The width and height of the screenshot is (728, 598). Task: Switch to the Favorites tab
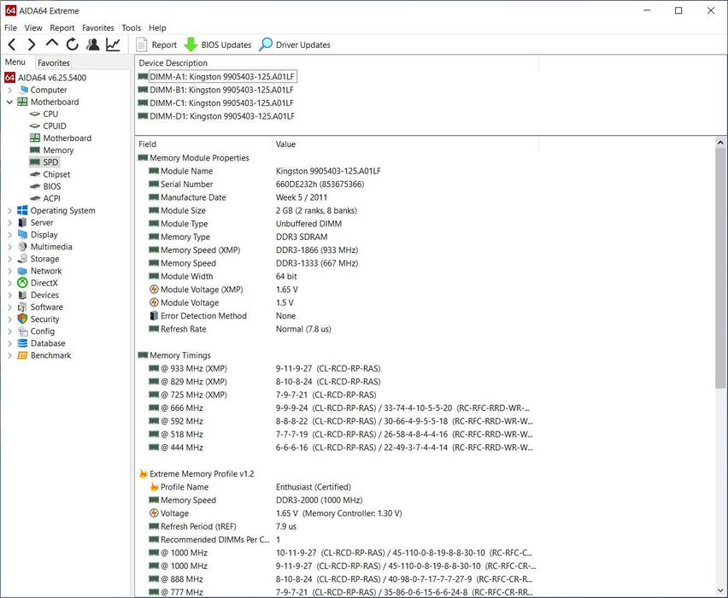pos(53,62)
